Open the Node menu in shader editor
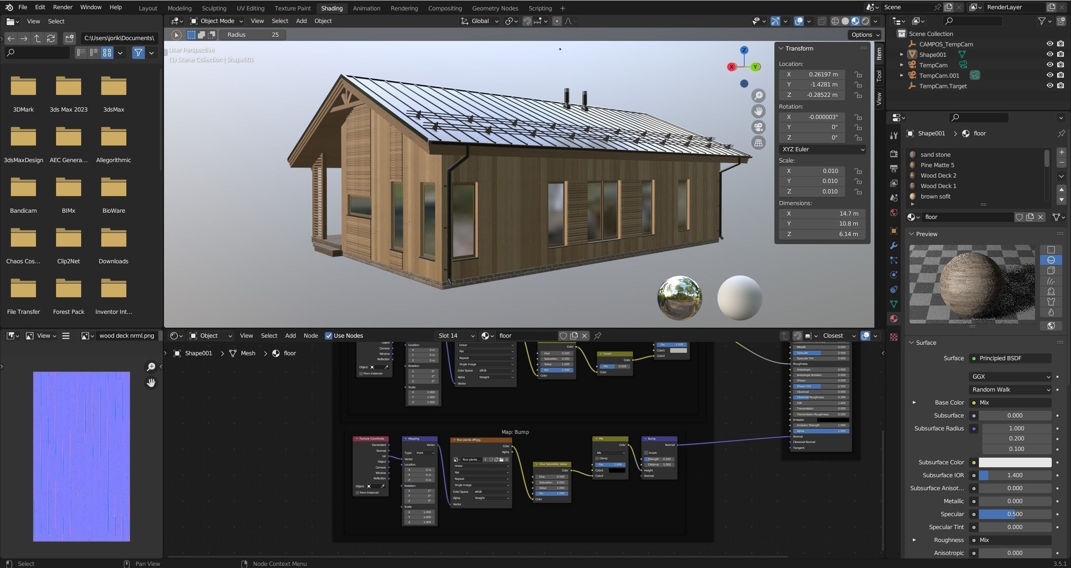This screenshot has width=1071, height=568. 310,336
